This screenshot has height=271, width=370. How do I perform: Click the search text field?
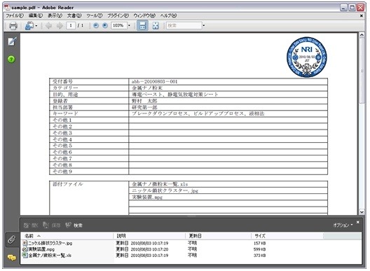coord(184,25)
